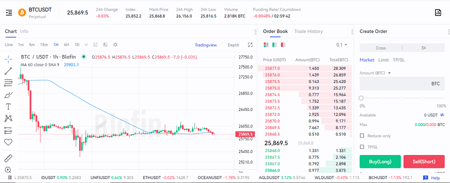Click the chart compare layout icon
450x183 pixels.
tap(105, 44)
